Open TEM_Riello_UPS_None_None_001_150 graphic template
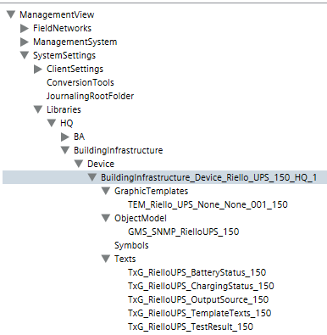 [208, 204]
